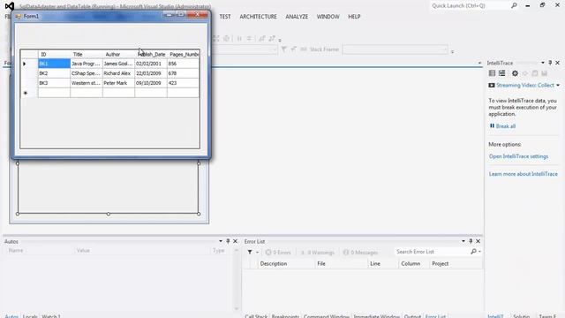
Task: Switch to the Call Stack tab
Action: (x=256, y=316)
